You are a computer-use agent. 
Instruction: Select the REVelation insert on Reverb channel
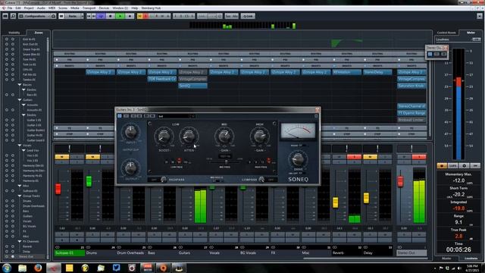pos(346,72)
